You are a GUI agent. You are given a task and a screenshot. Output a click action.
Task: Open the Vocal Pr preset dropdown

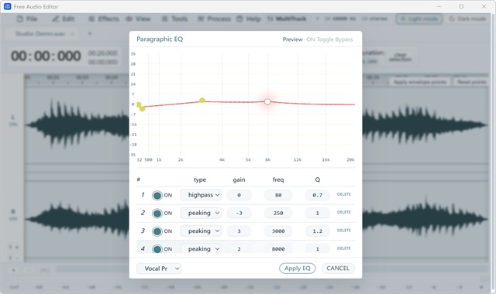159,268
